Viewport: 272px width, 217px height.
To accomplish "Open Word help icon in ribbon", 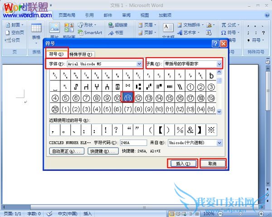I will click(x=267, y=15).
